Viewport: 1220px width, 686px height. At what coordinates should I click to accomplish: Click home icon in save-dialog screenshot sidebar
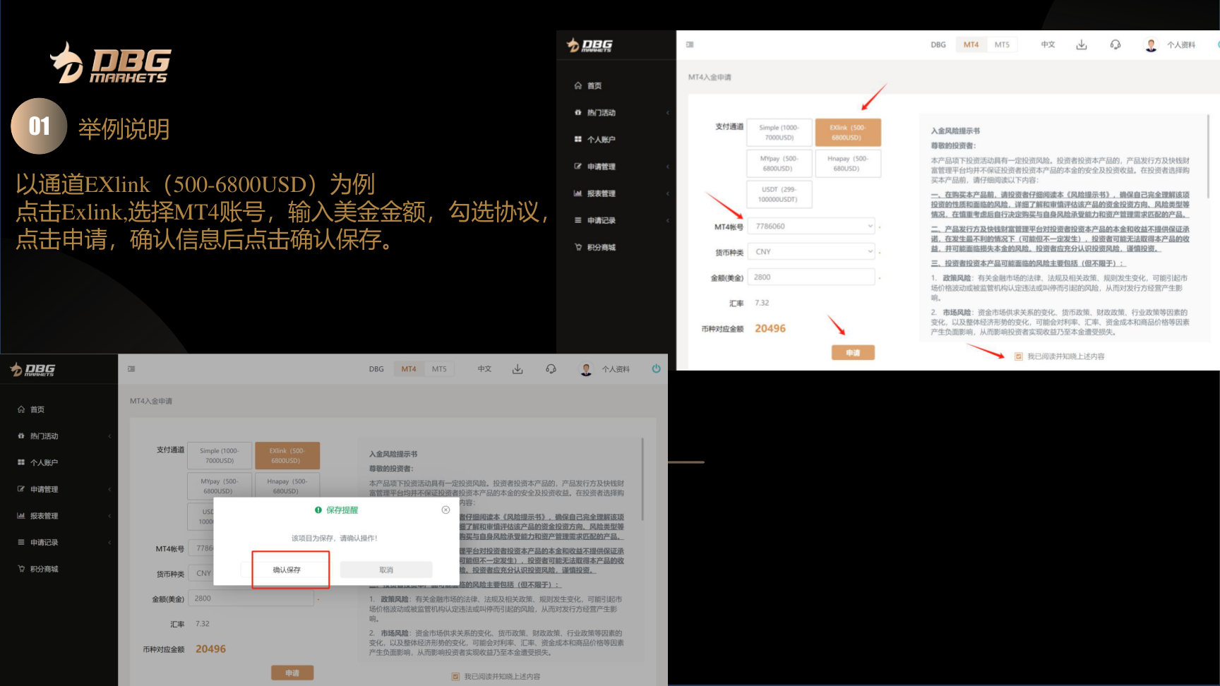tap(21, 409)
